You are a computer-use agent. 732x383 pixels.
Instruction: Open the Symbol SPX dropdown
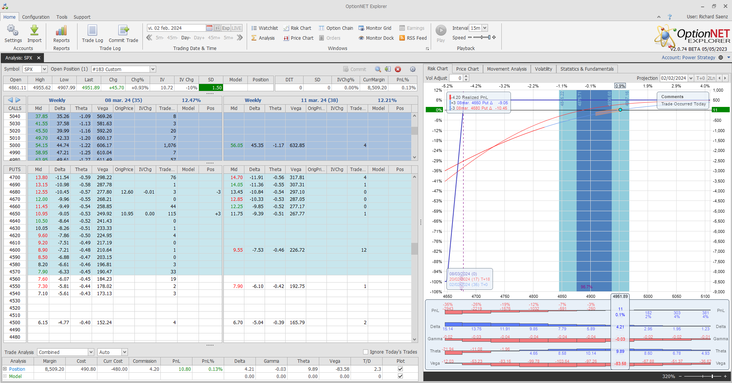coord(44,69)
